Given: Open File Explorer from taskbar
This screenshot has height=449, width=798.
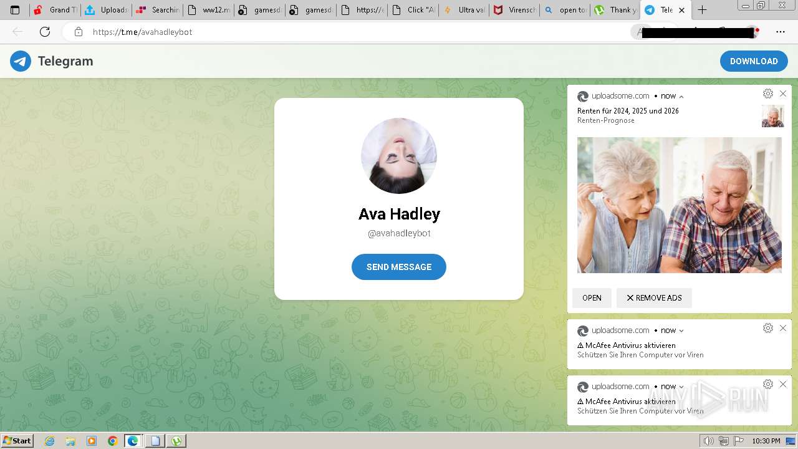Looking at the screenshot, I should [x=70, y=441].
